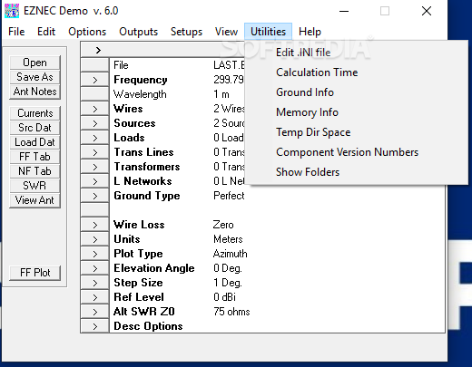Click the Open button

coord(34,63)
